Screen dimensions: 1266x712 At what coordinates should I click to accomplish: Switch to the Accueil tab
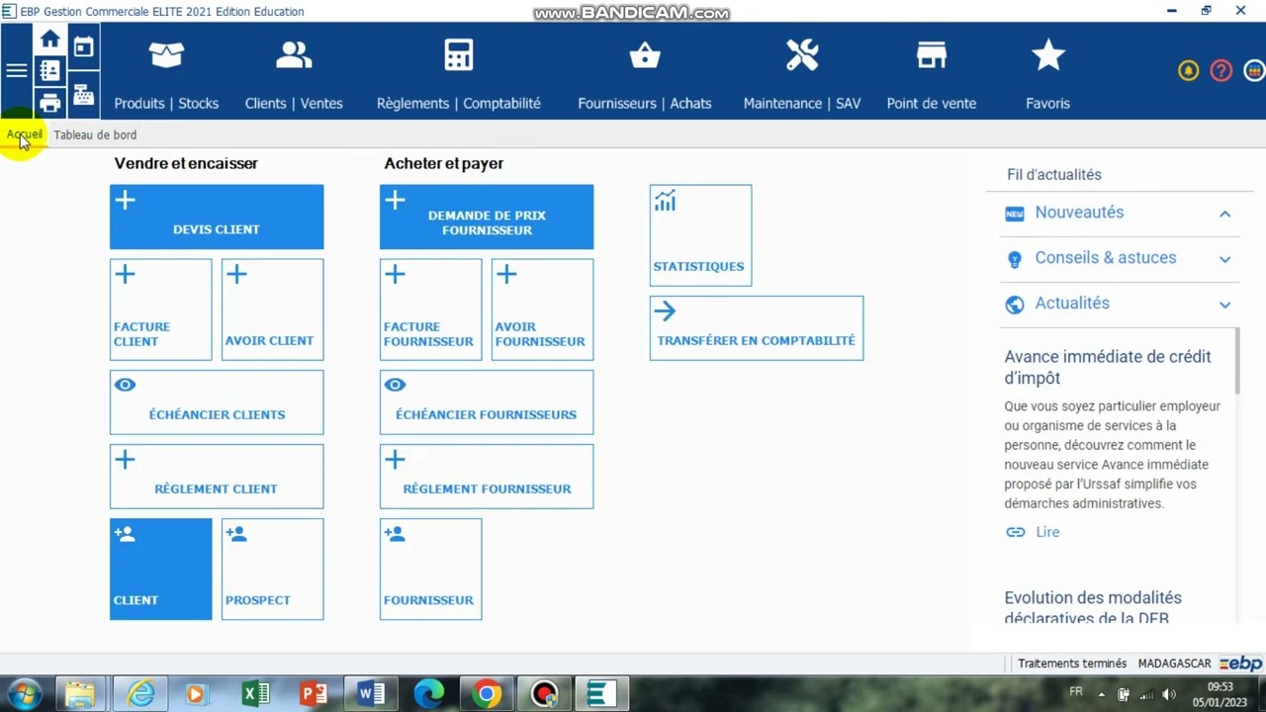25,134
